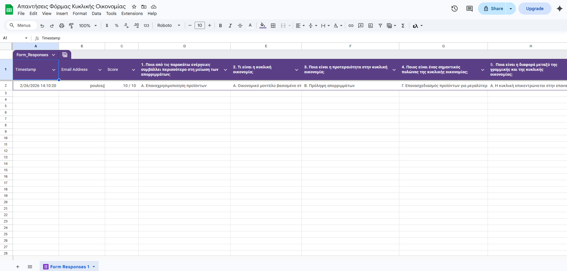This screenshot has height=271, width=567.
Task: Open Email Address column dropdown
Action: [x=100, y=70]
